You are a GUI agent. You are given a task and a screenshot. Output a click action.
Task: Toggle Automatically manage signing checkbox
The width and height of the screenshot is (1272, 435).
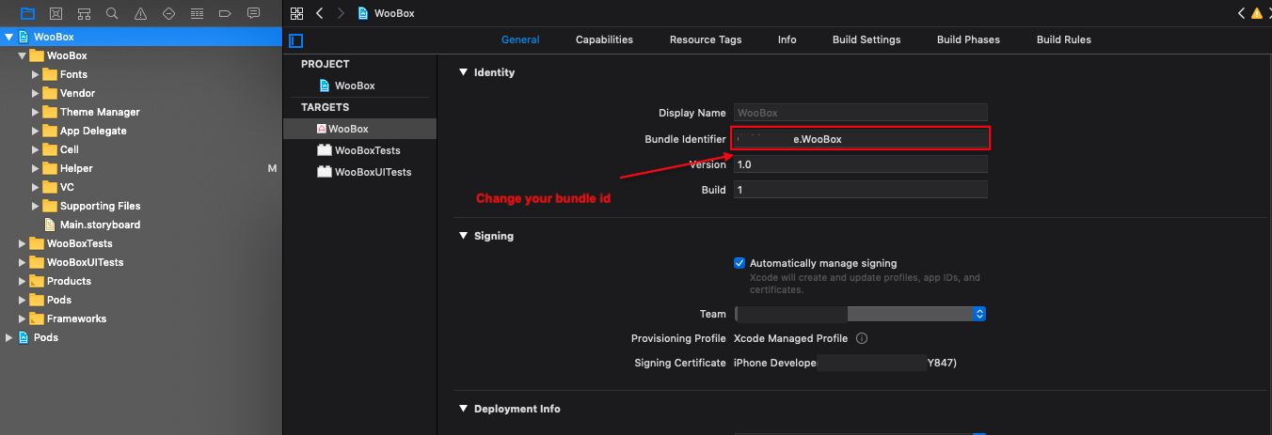click(739, 263)
